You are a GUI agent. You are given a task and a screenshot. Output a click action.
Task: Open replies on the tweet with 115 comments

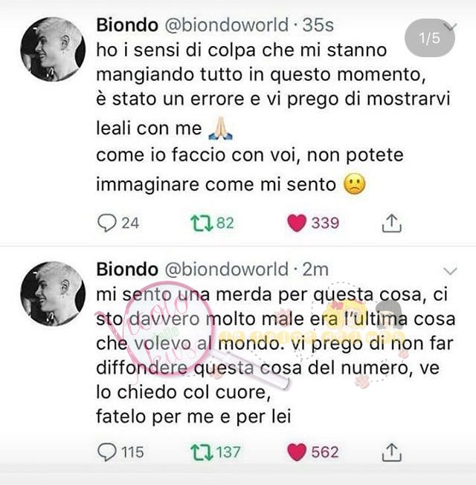[107, 452]
